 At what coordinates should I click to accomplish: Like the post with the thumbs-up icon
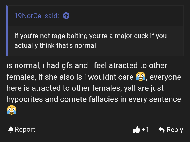point(136,130)
